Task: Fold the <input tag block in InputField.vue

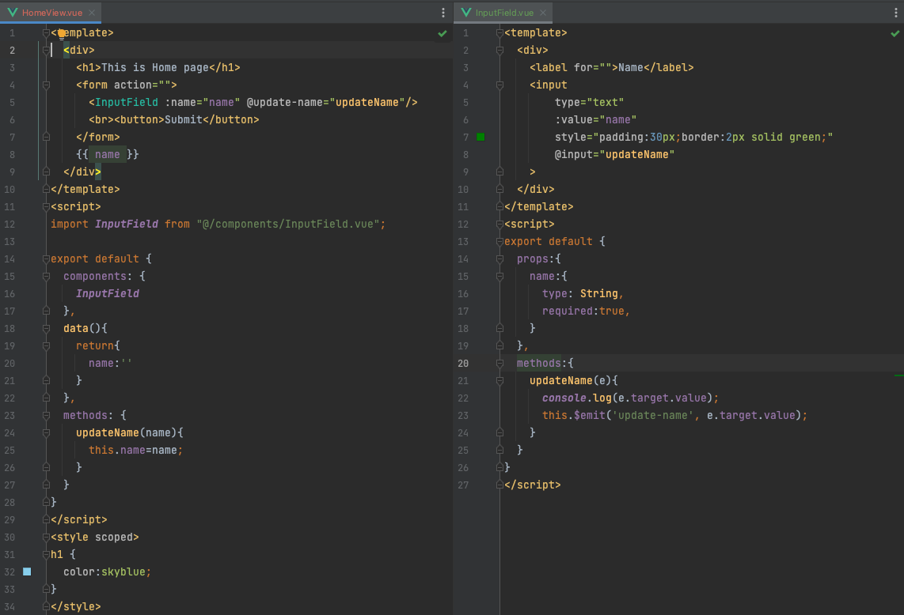Action: (499, 85)
